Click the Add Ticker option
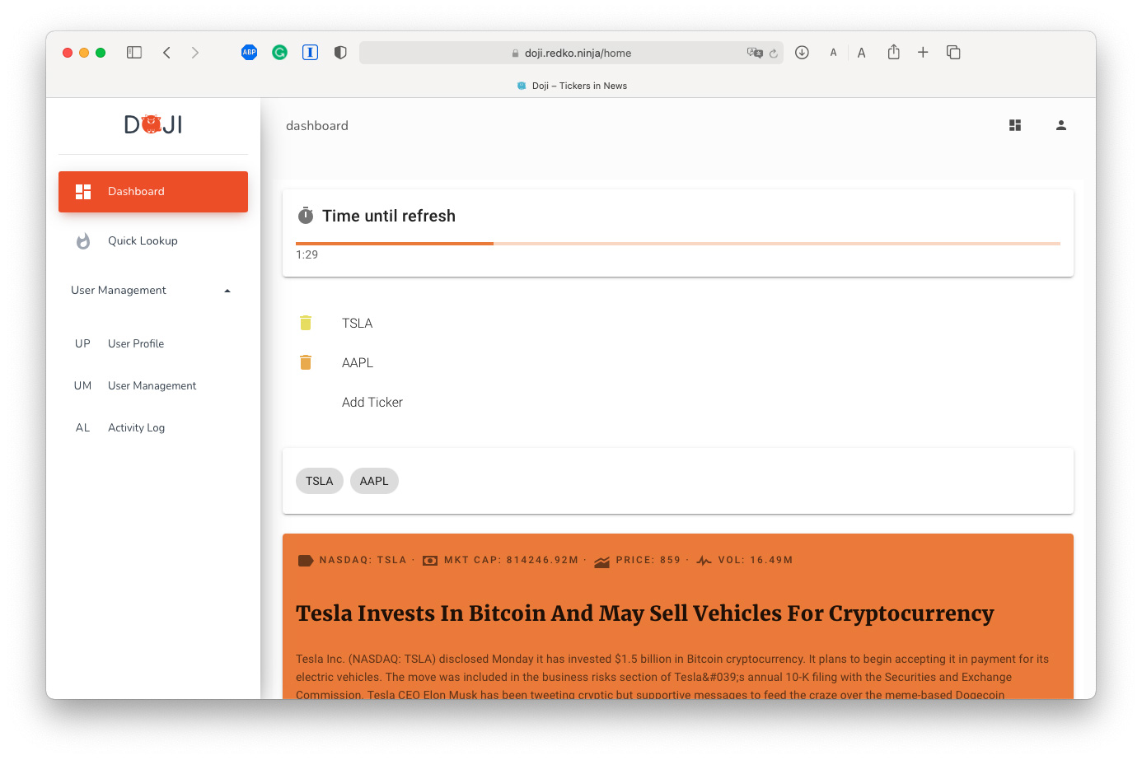 (x=372, y=403)
